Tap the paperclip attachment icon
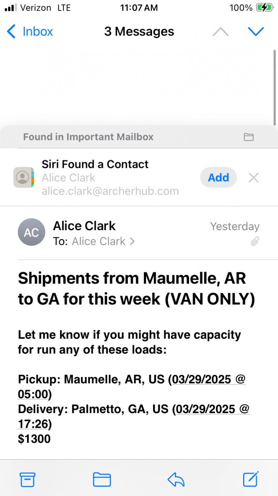The width and height of the screenshot is (278, 496). [x=254, y=242]
